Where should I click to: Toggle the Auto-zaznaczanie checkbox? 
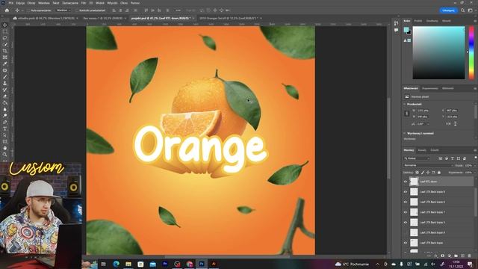point(28,10)
